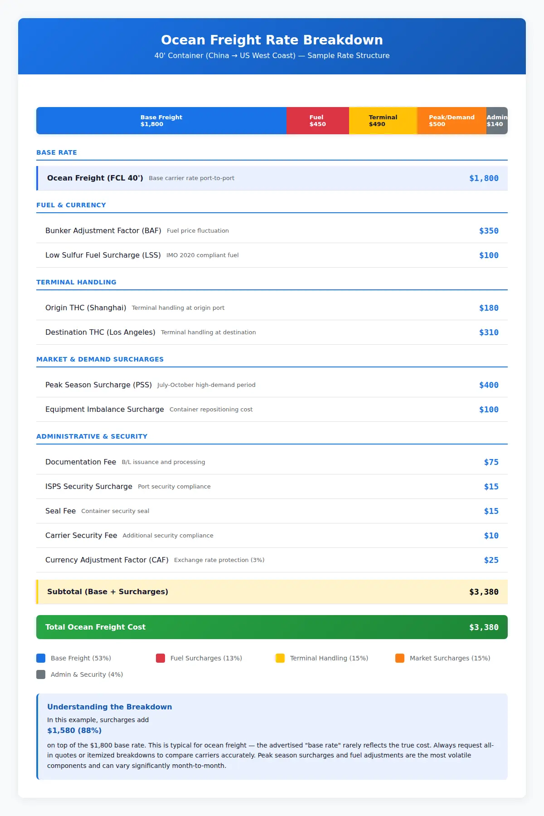Viewport: 544px width, 816px height.
Task: Click 'Admin & Security (4%)' legend label
Action: point(87,674)
